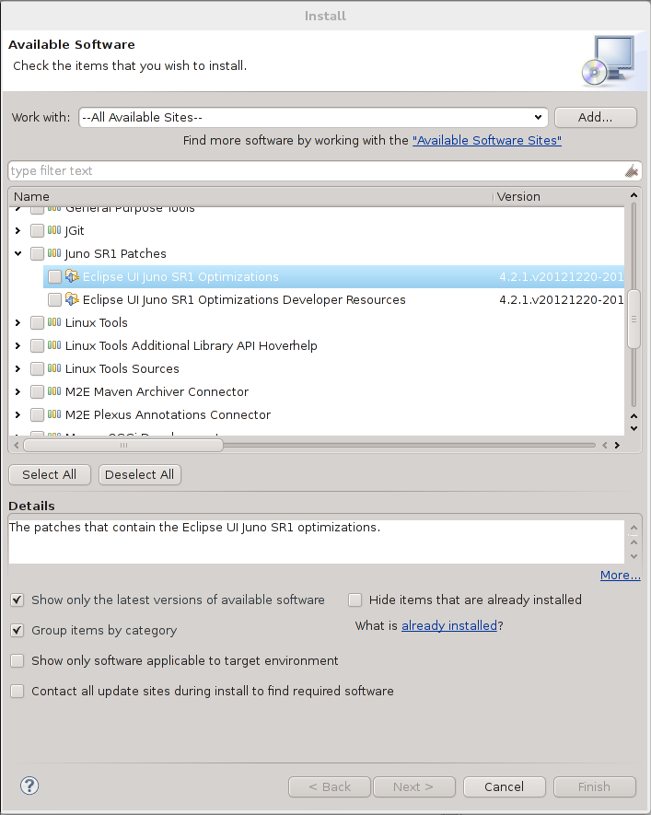Click the Name column header
The width and height of the screenshot is (651, 815).
tap(250, 196)
